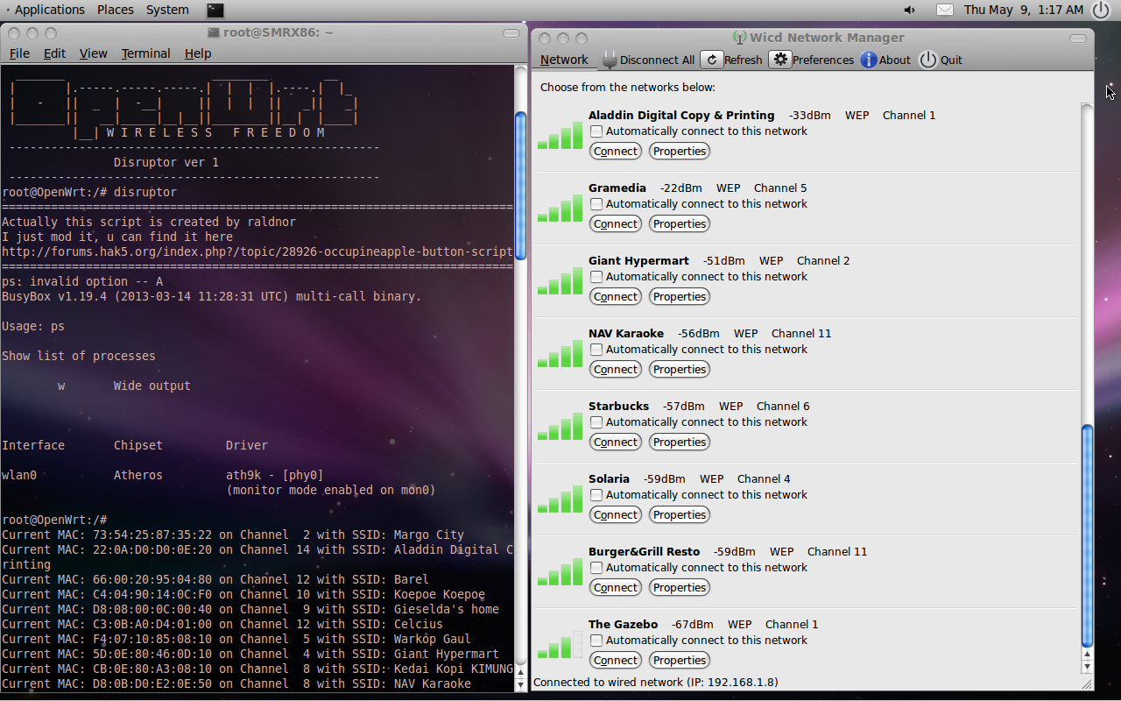Launch terminal from top panel icon
The width and height of the screenshot is (1121, 701).
pos(215,10)
